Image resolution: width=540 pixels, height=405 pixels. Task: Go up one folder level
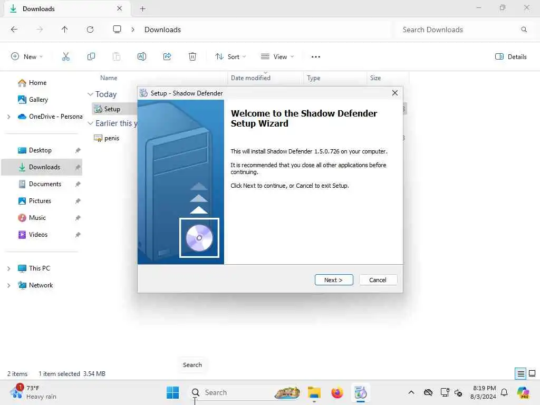point(65,30)
